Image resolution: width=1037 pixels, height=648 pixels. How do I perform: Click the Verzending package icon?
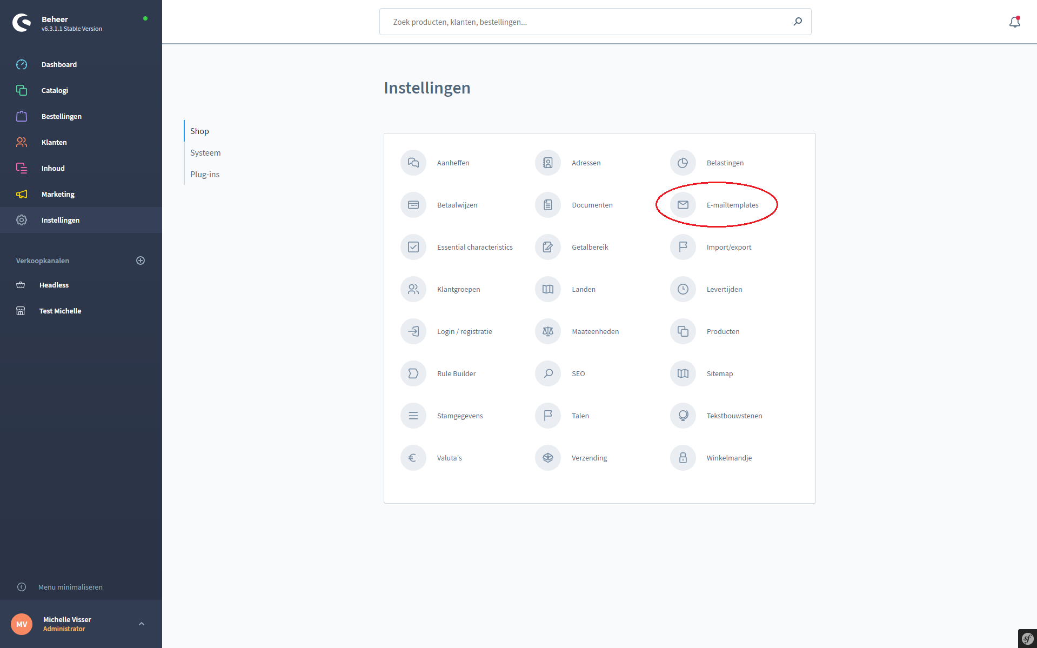[548, 458]
